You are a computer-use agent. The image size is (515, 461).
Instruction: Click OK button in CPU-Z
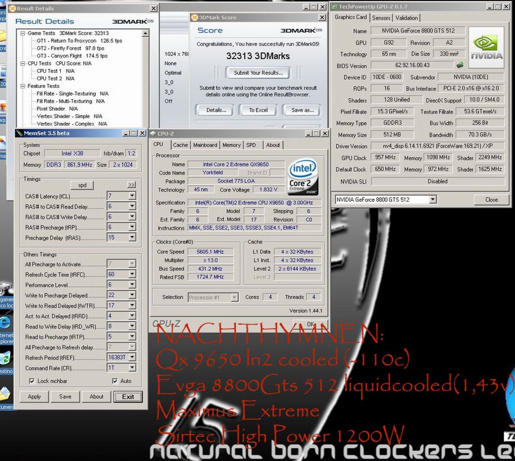tap(310, 324)
